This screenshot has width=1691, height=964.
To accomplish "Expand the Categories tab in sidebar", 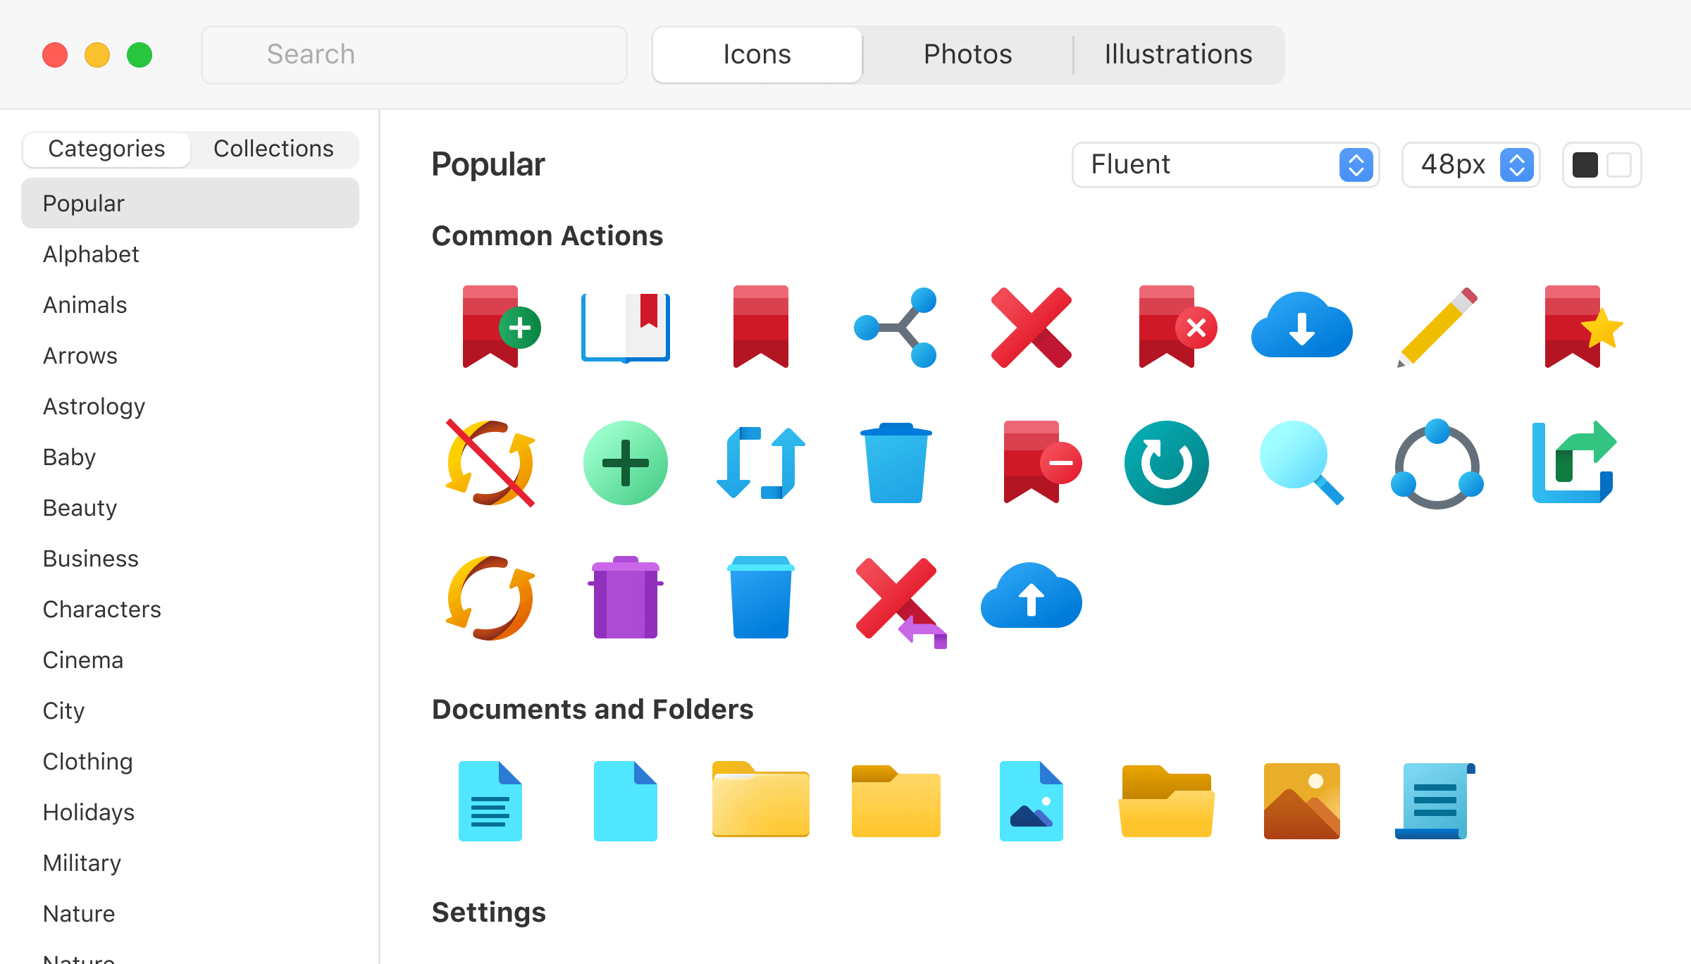I will (x=106, y=149).
